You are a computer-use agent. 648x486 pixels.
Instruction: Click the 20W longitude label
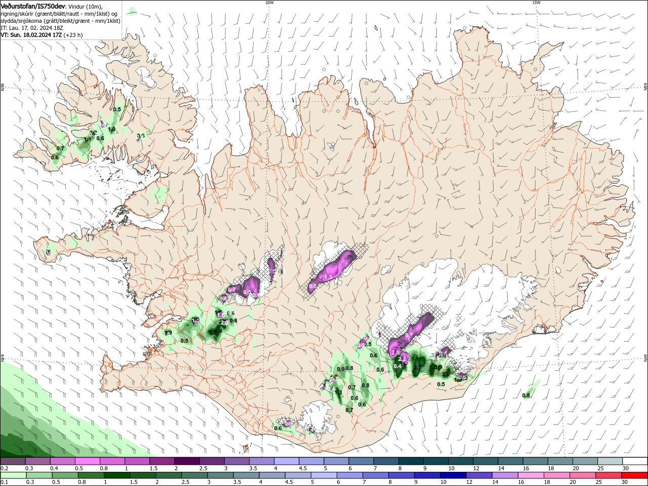tap(269, 3)
